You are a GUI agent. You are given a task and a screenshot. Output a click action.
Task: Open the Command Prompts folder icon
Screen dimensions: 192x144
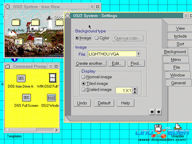point(60,22)
